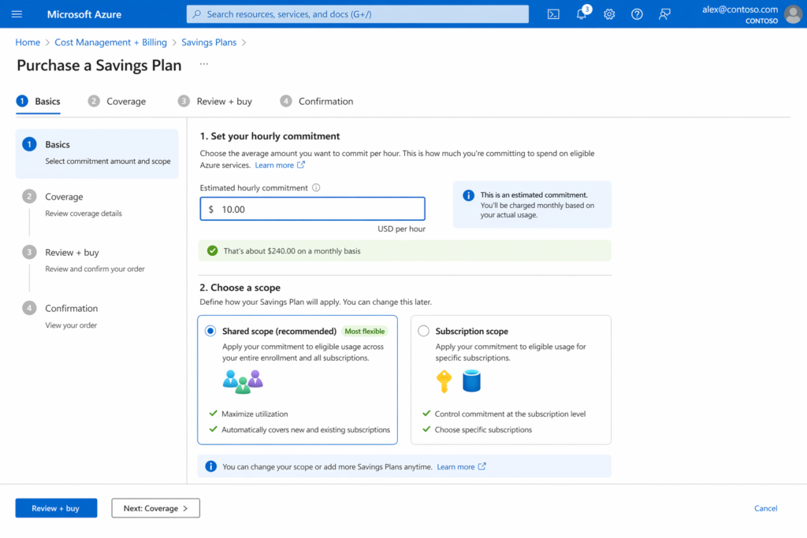Open the notifications bell

(x=581, y=13)
